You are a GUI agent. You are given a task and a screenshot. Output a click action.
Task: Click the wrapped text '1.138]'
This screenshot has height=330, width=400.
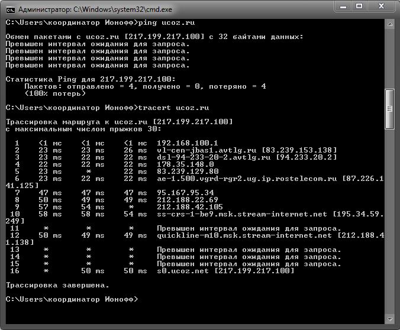tap(20, 242)
